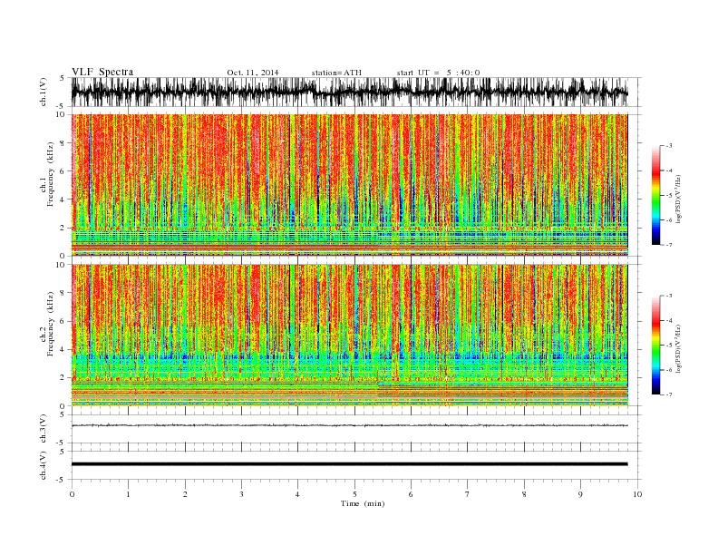Click the -7 label on ch.2 color bar
This screenshot has height=555, width=718.
tap(669, 394)
